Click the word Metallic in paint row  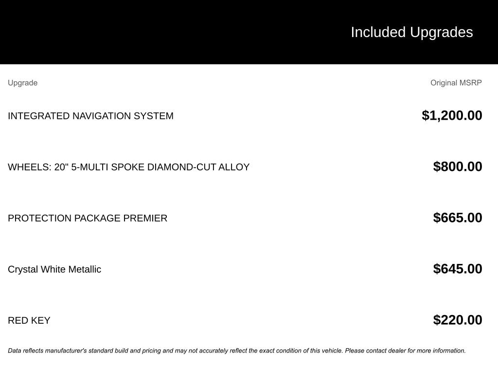(x=85, y=269)
